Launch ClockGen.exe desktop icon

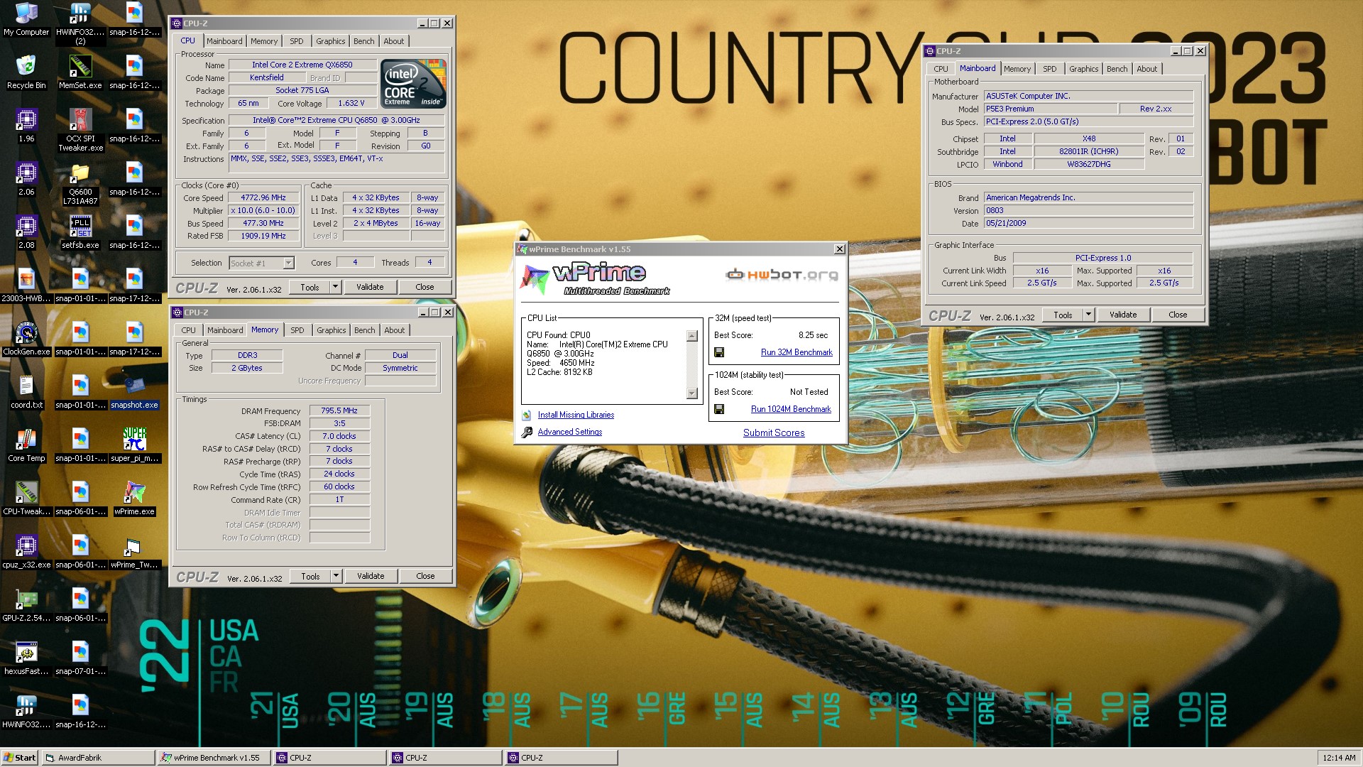coord(26,339)
